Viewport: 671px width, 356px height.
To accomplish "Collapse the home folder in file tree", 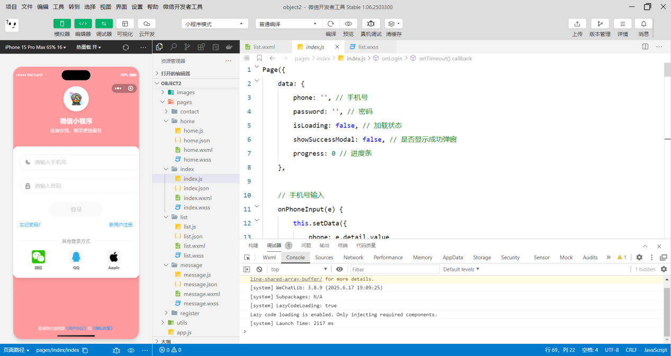I will (187, 121).
